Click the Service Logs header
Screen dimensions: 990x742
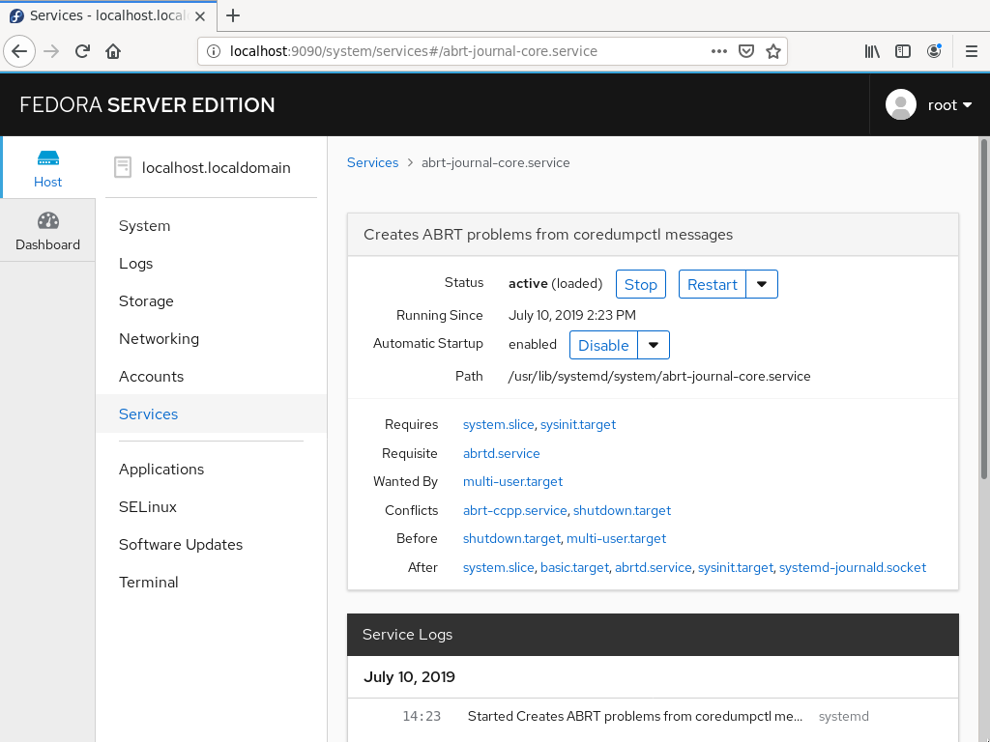(653, 635)
